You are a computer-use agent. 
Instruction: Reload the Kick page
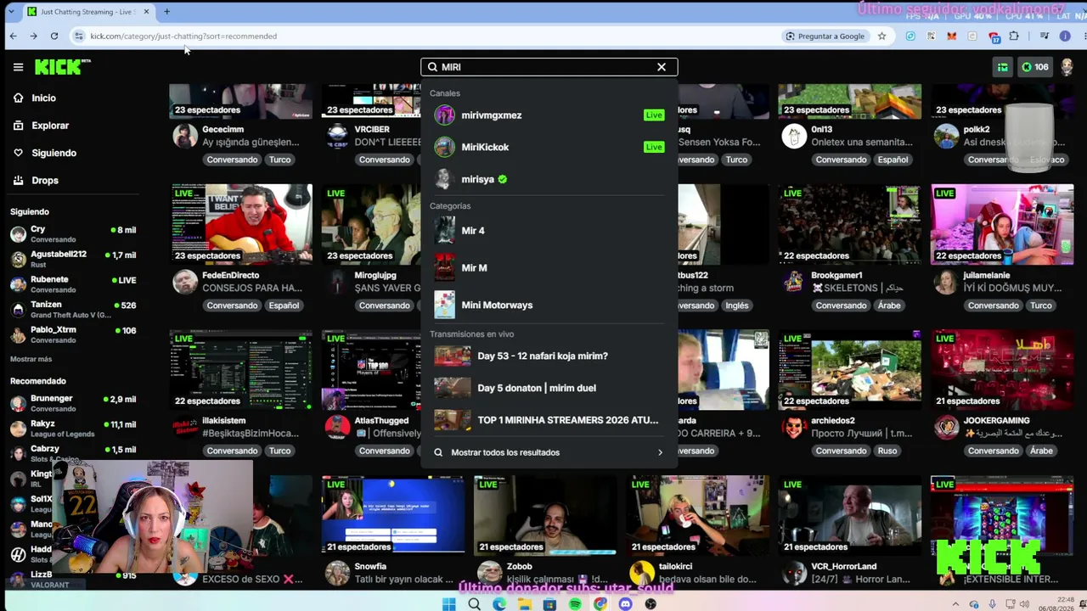54,36
